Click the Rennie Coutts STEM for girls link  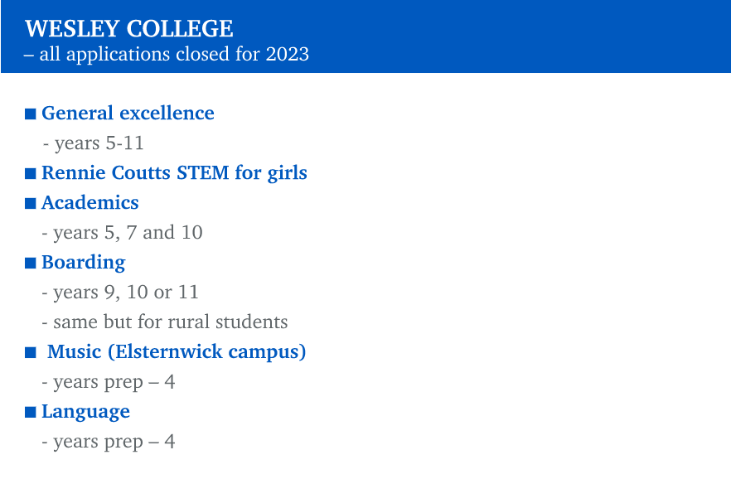(x=174, y=173)
